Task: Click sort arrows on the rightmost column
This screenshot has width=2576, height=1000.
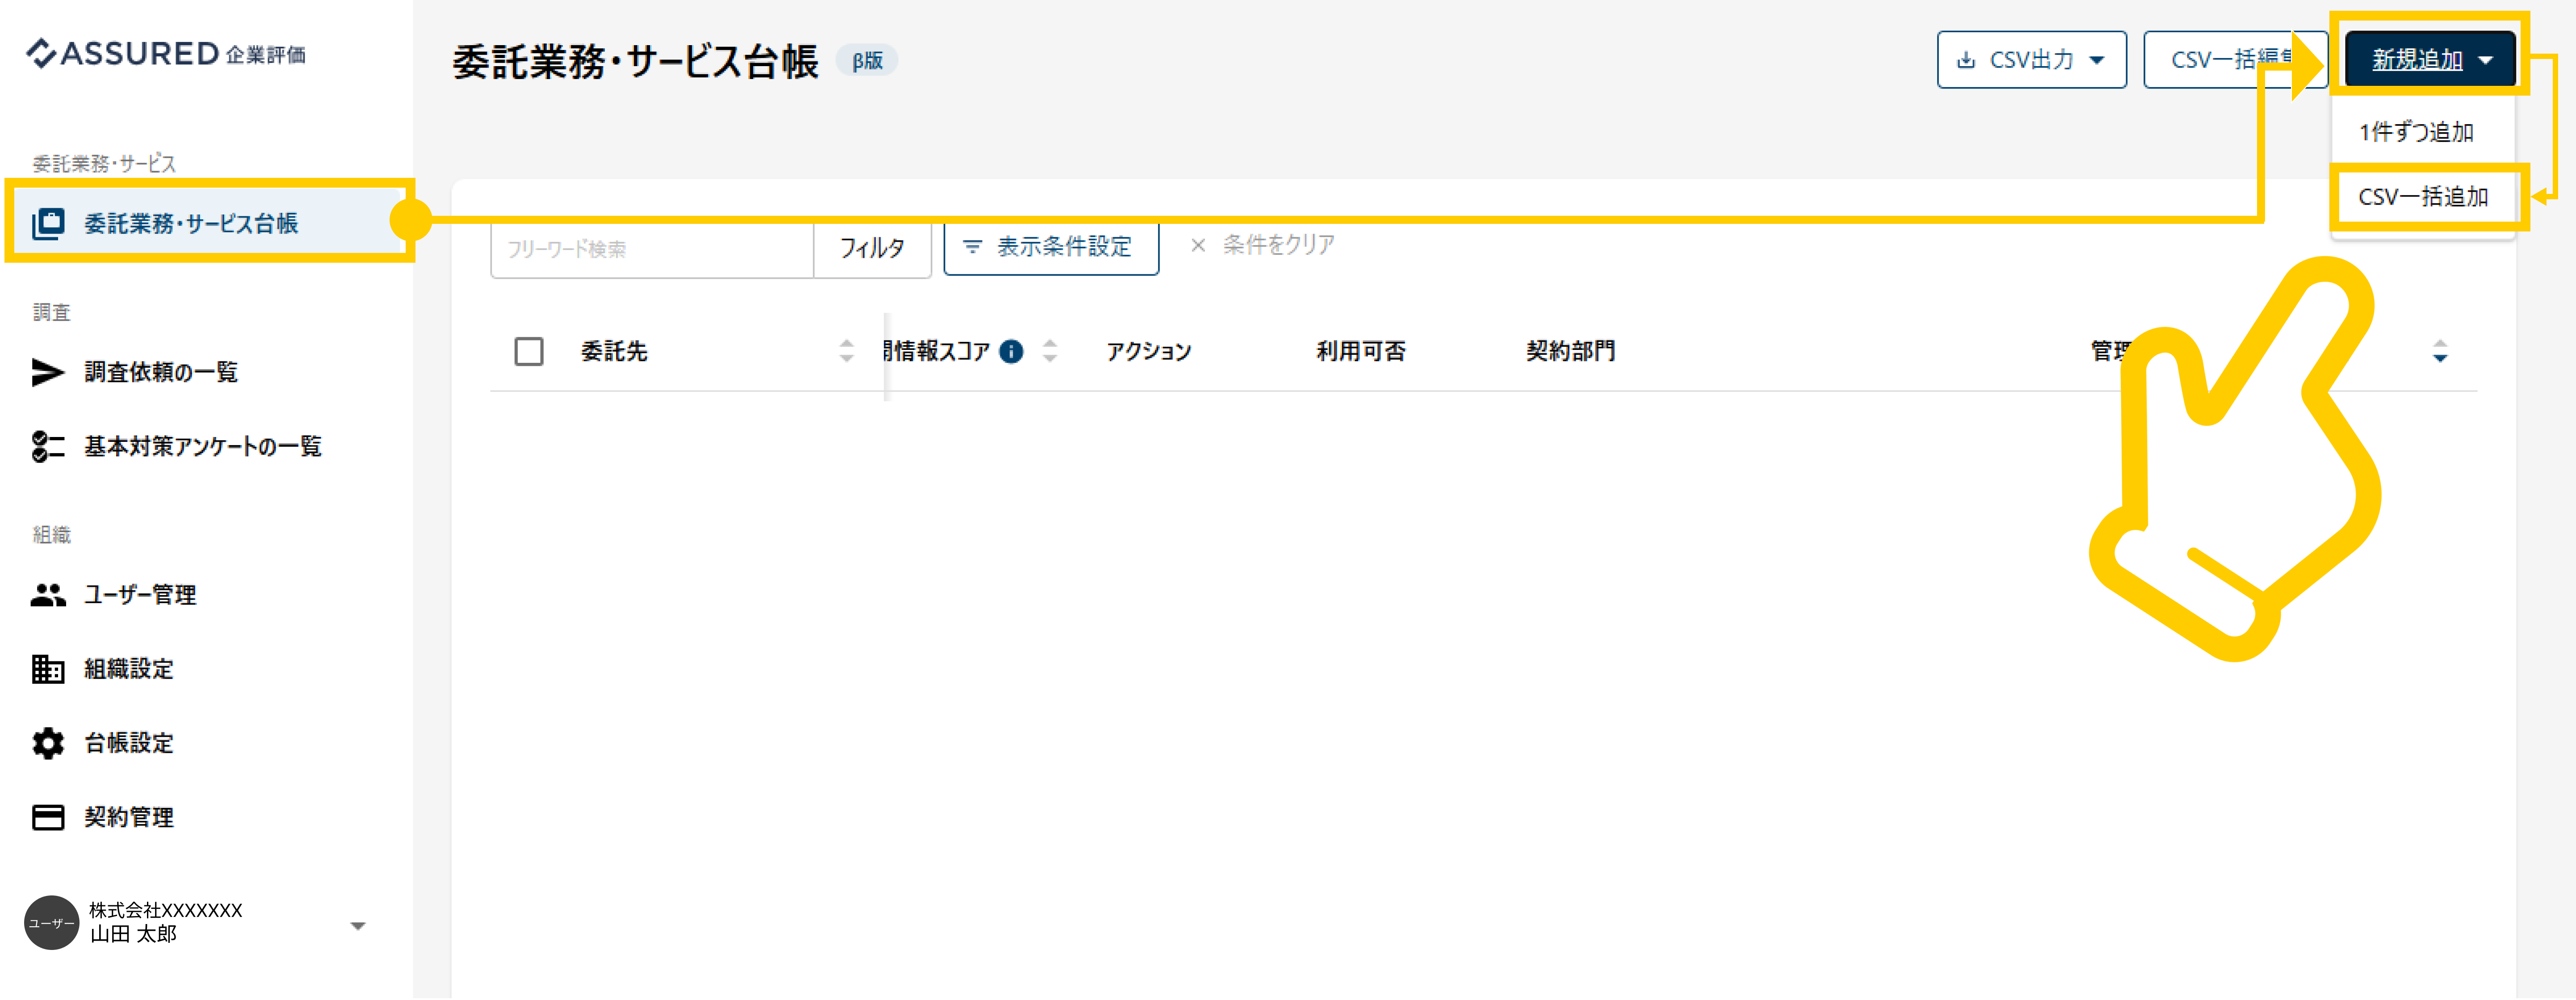Action: (x=2440, y=351)
